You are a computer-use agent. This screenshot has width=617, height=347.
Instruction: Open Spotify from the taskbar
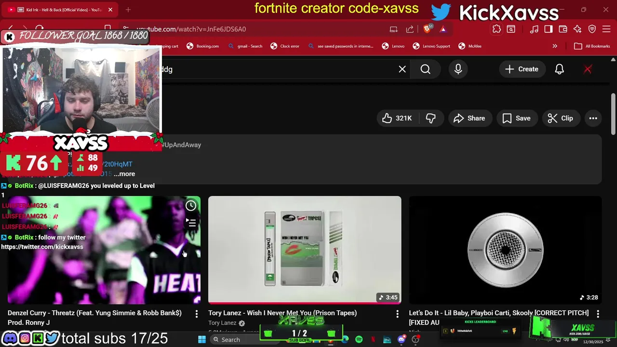(x=359, y=340)
